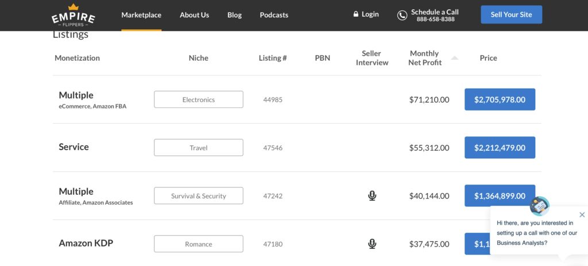
Task: Sort by Niche column header
Action: [x=198, y=58]
